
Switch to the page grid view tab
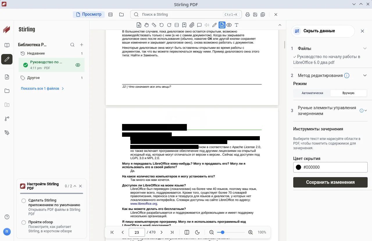click(x=110, y=15)
